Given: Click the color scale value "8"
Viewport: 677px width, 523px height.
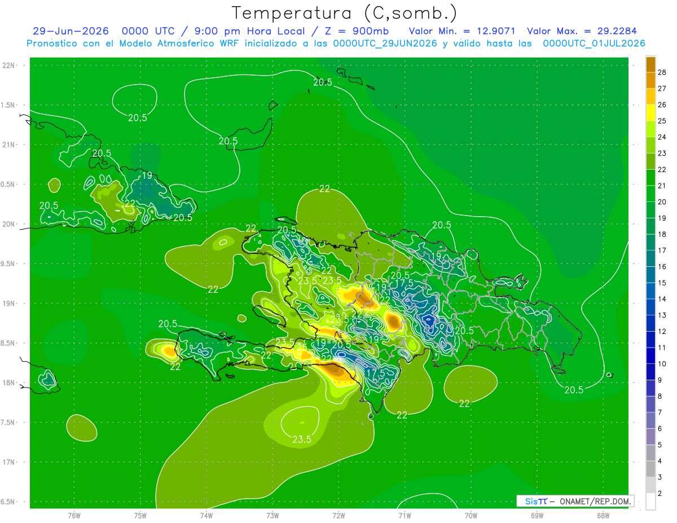Looking at the screenshot, I should (x=661, y=397).
